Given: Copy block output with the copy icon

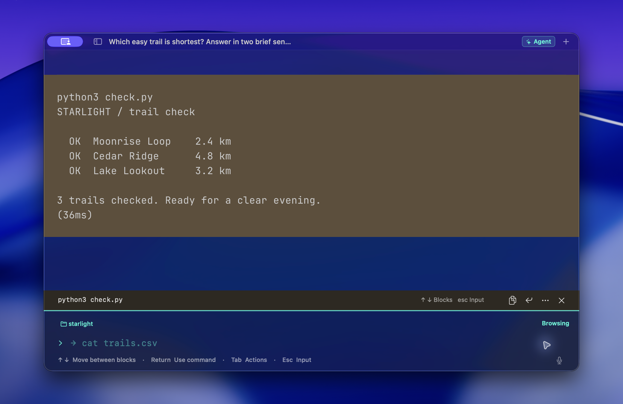Looking at the screenshot, I should (512, 300).
